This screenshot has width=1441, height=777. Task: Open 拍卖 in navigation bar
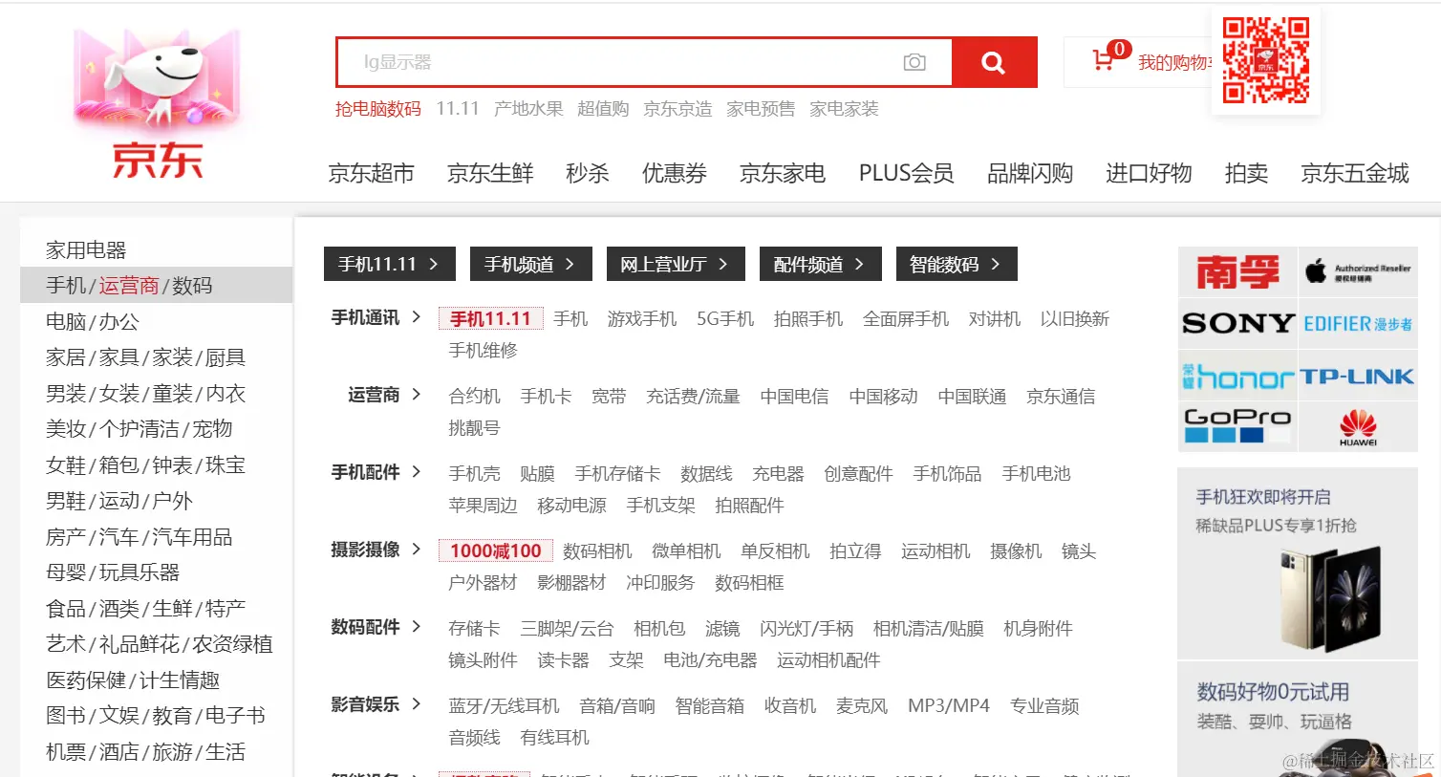coord(1246,173)
